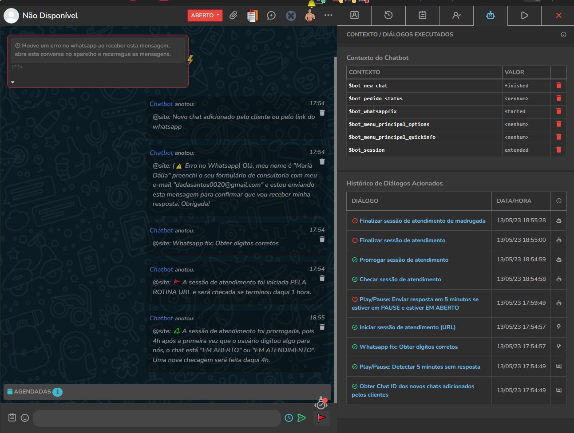This screenshot has width=574, height=433.
Task: Switch to the history clock tab
Action: coord(388,16)
